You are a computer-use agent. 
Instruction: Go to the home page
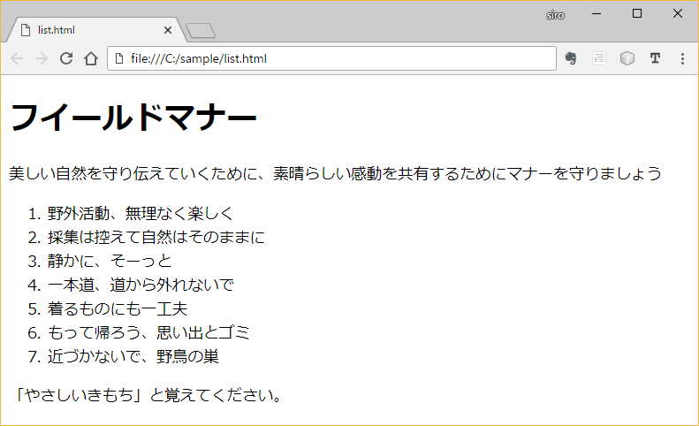[x=90, y=59]
